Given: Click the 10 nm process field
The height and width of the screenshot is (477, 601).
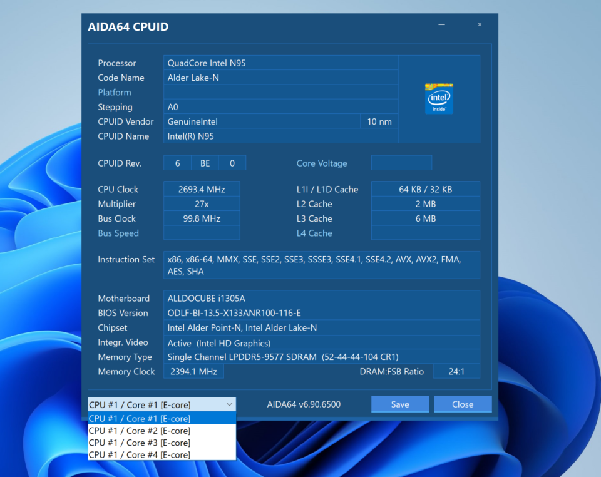Looking at the screenshot, I should click(379, 121).
